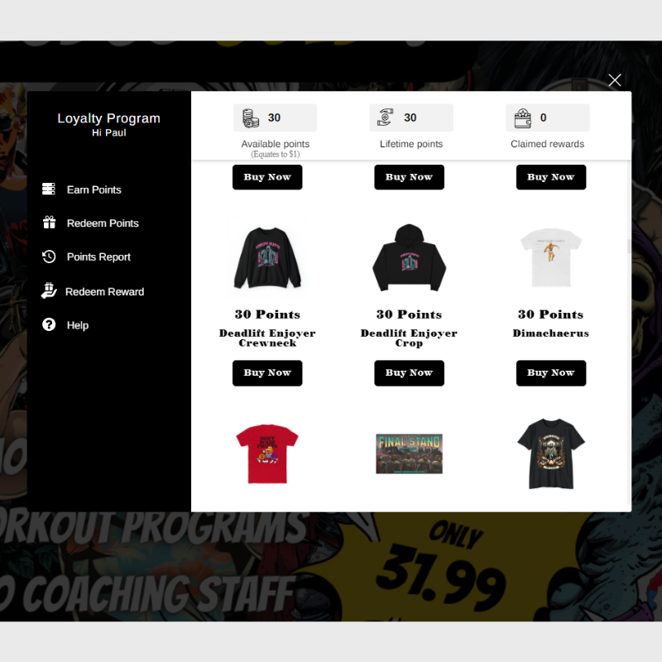This screenshot has width=662, height=662.
Task: Buy Now for Deadlift Enjoyer Crop
Action: pyautogui.click(x=409, y=373)
